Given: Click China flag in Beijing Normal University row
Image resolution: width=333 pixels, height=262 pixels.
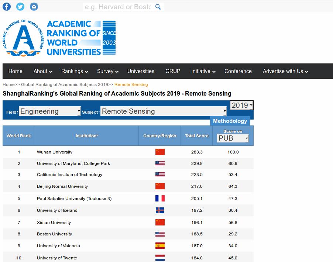Looking at the screenshot, I should 160,186.
